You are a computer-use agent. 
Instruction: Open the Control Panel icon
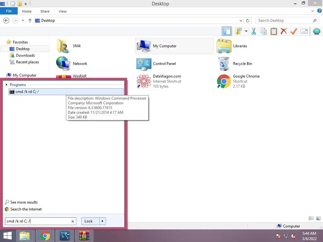point(144,64)
